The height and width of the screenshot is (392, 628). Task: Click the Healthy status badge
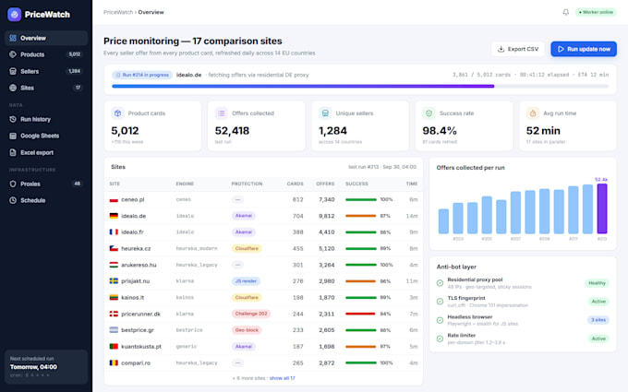(x=597, y=283)
